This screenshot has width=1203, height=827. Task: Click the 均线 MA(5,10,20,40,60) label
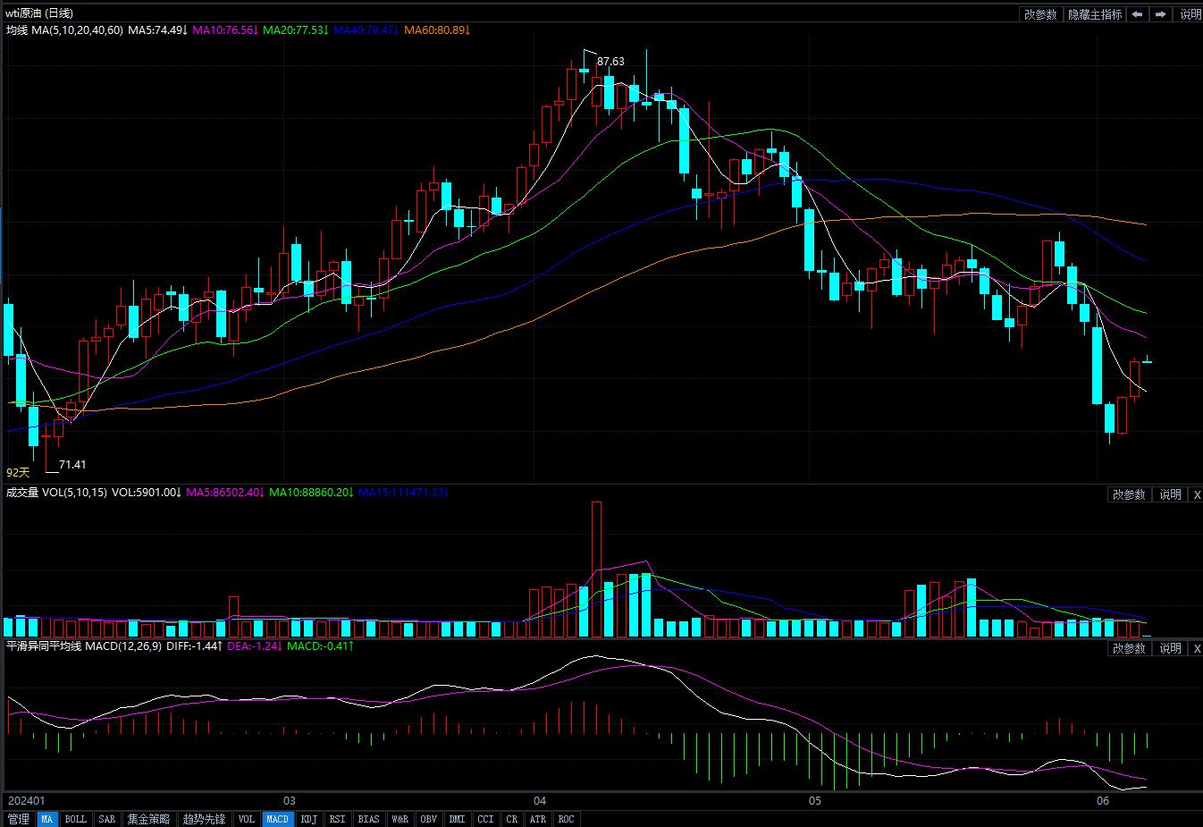click(64, 30)
